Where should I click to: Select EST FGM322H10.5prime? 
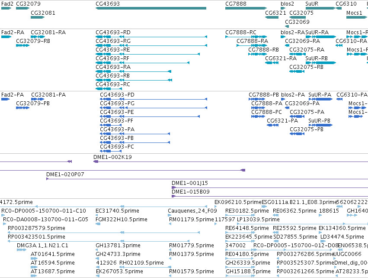pos(98,224)
